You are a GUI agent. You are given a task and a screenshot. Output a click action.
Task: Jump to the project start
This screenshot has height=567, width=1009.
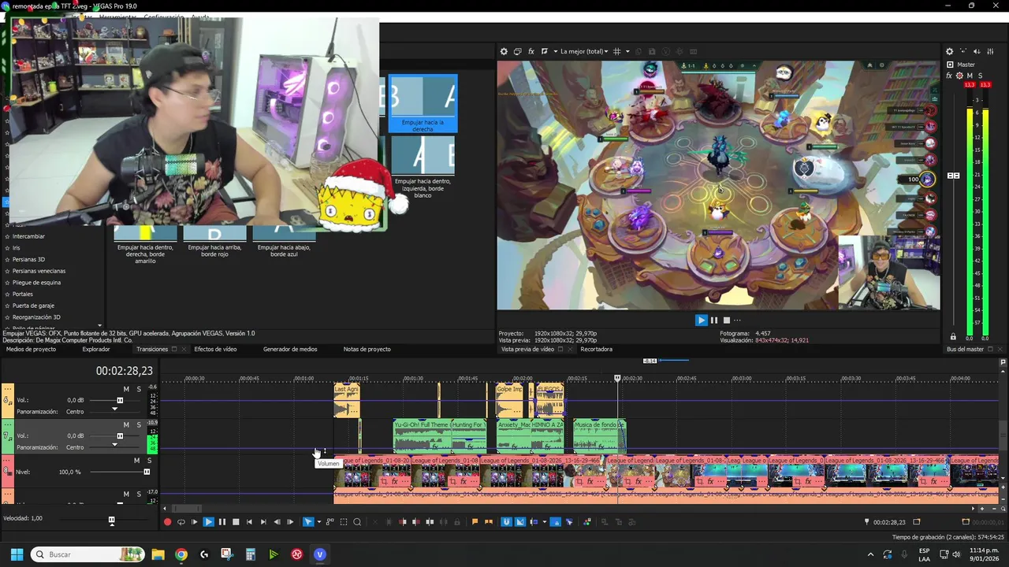coord(249,521)
